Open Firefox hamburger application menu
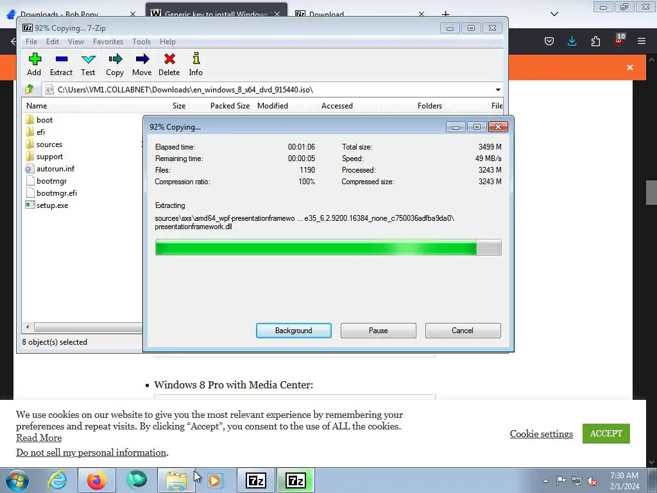Screen dimensions: 657x493 click(642, 41)
